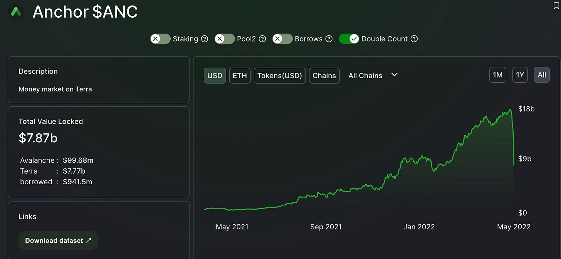Click the Description heading
This screenshot has width=561, height=259.
[38, 71]
